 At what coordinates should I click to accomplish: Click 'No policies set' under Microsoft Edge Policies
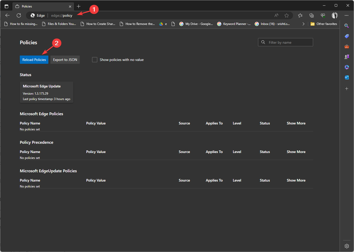(30, 129)
